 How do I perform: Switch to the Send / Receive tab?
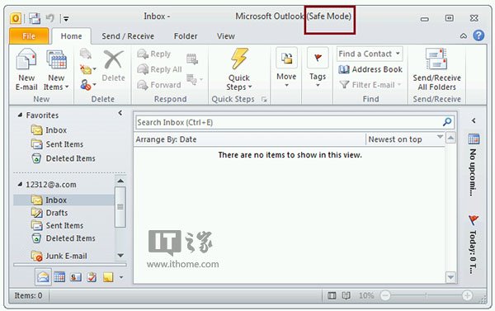point(128,36)
